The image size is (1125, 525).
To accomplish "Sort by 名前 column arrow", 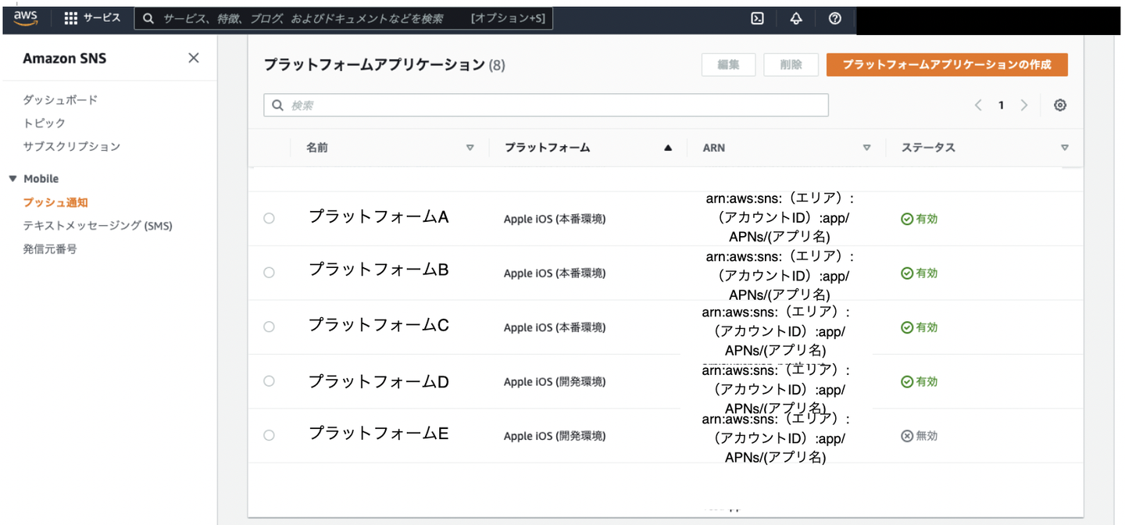I will tap(470, 148).
